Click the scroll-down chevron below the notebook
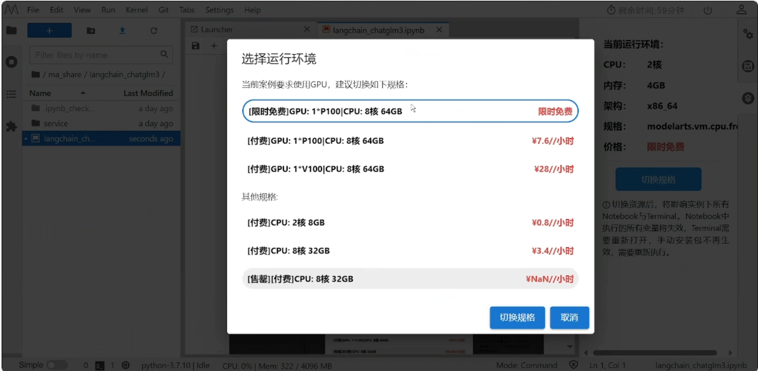 569,346
